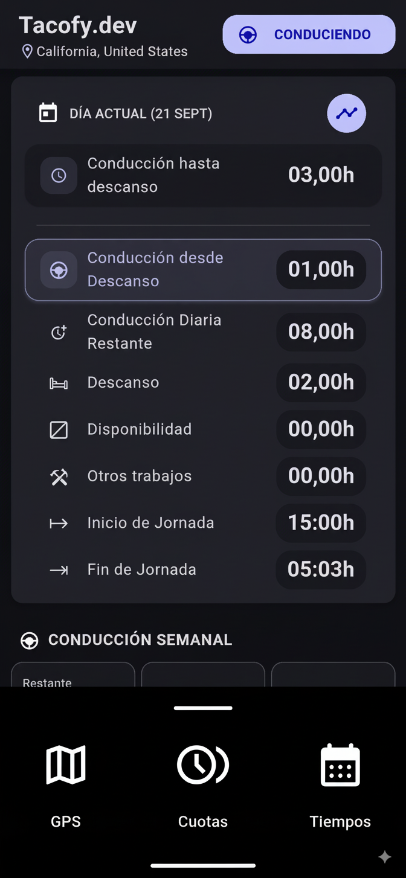Tap the calendar icon beside DÍA ACTUAL
The width and height of the screenshot is (406, 878).
pos(48,113)
